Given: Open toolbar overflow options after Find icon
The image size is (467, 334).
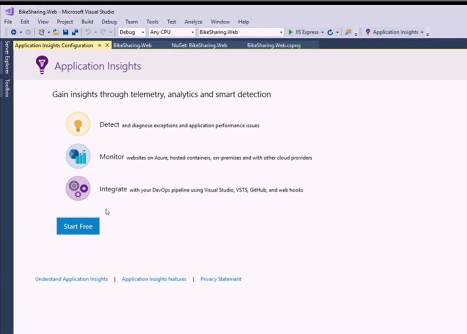Looking at the screenshot, I should click(356, 34).
